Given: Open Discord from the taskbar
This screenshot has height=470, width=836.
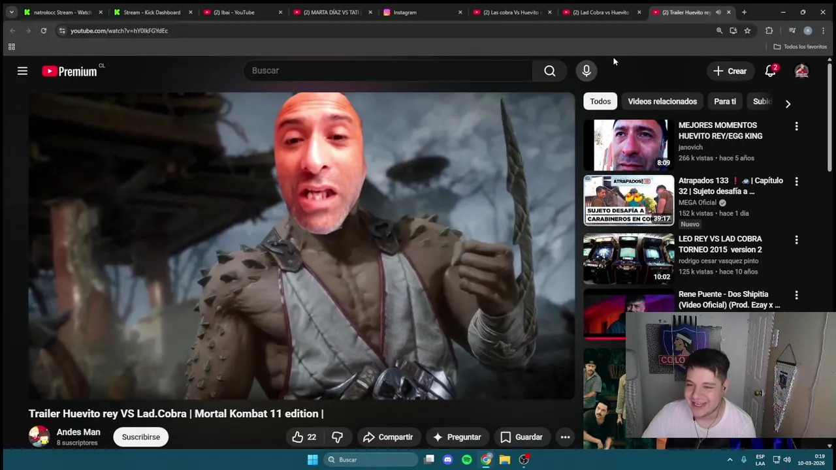Looking at the screenshot, I should [447, 460].
